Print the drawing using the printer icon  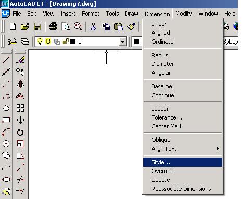(53, 26)
